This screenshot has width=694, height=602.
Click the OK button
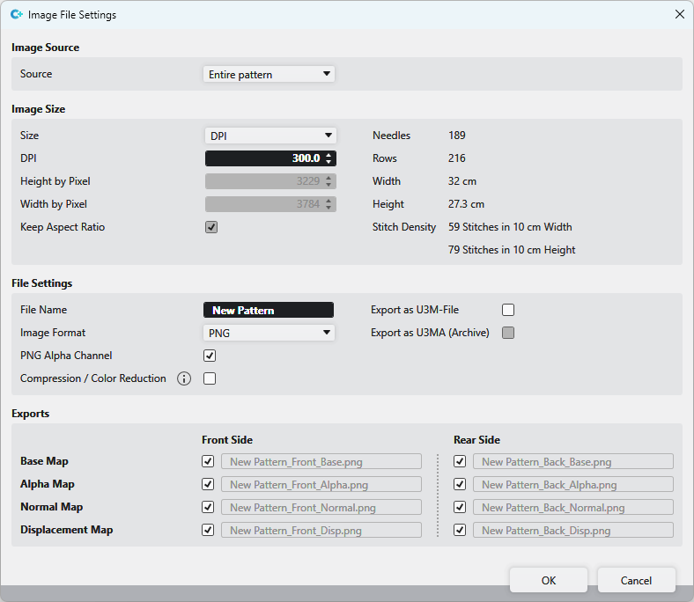(548, 581)
